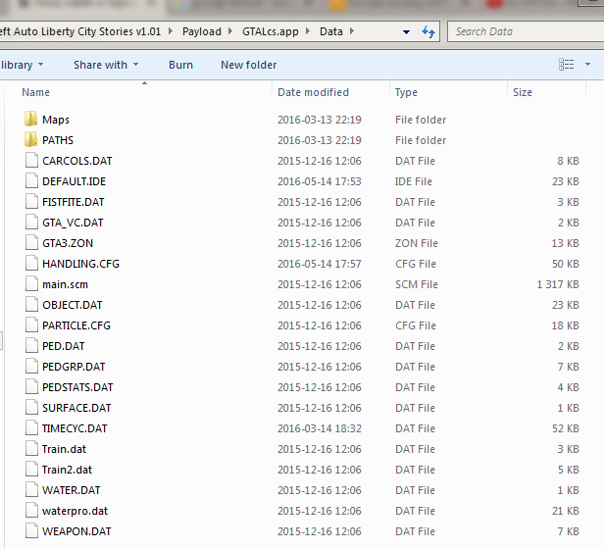This screenshot has height=549, width=604.
Task: Select the Train.dat file icon
Action: pyautogui.click(x=31, y=449)
